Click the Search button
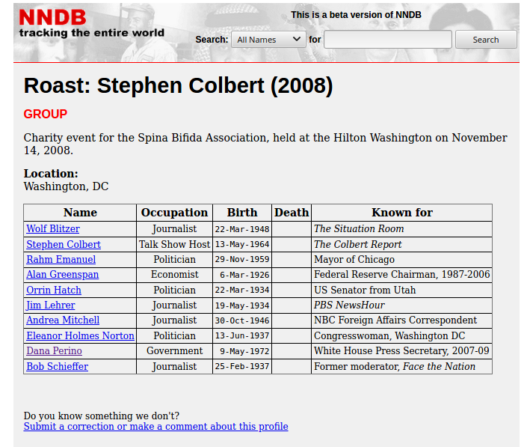 [x=486, y=40]
